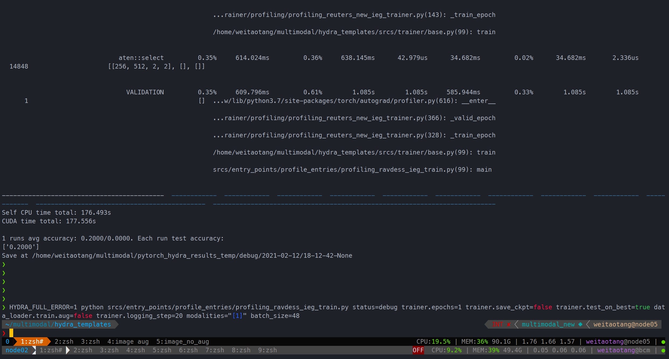Click call count 14848

[x=19, y=66]
